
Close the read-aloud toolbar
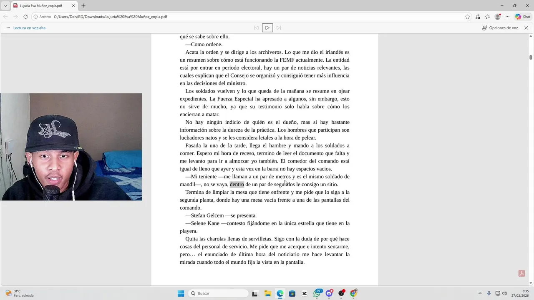click(x=526, y=28)
